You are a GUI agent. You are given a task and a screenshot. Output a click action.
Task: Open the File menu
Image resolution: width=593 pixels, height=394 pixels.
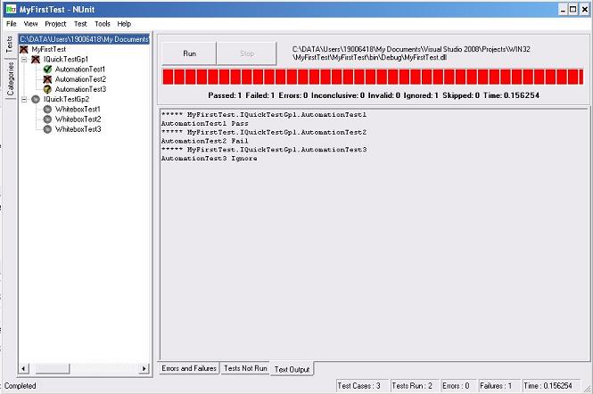12,24
